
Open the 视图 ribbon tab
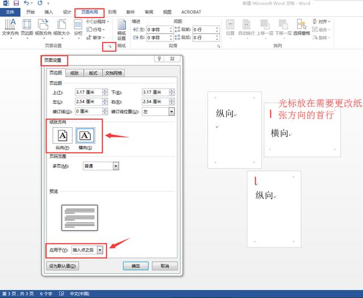click(167, 12)
